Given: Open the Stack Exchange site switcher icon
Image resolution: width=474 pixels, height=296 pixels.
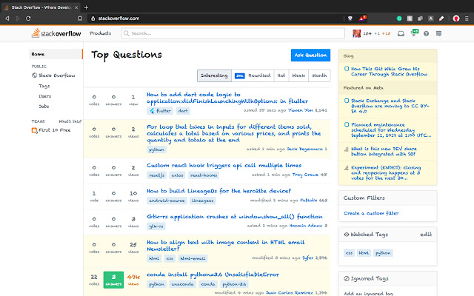Looking at the screenshot, I should [x=438, y=33].
